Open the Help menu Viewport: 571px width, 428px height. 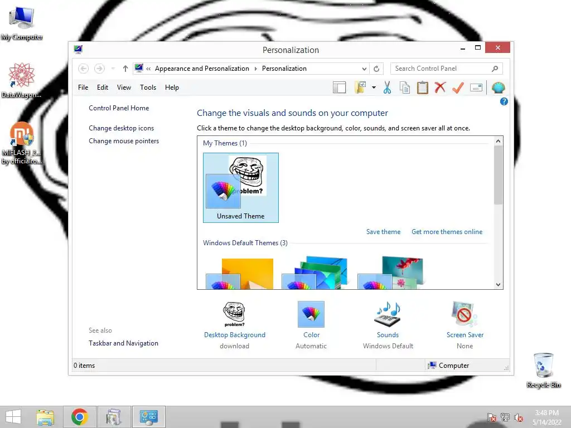(172, 87)
